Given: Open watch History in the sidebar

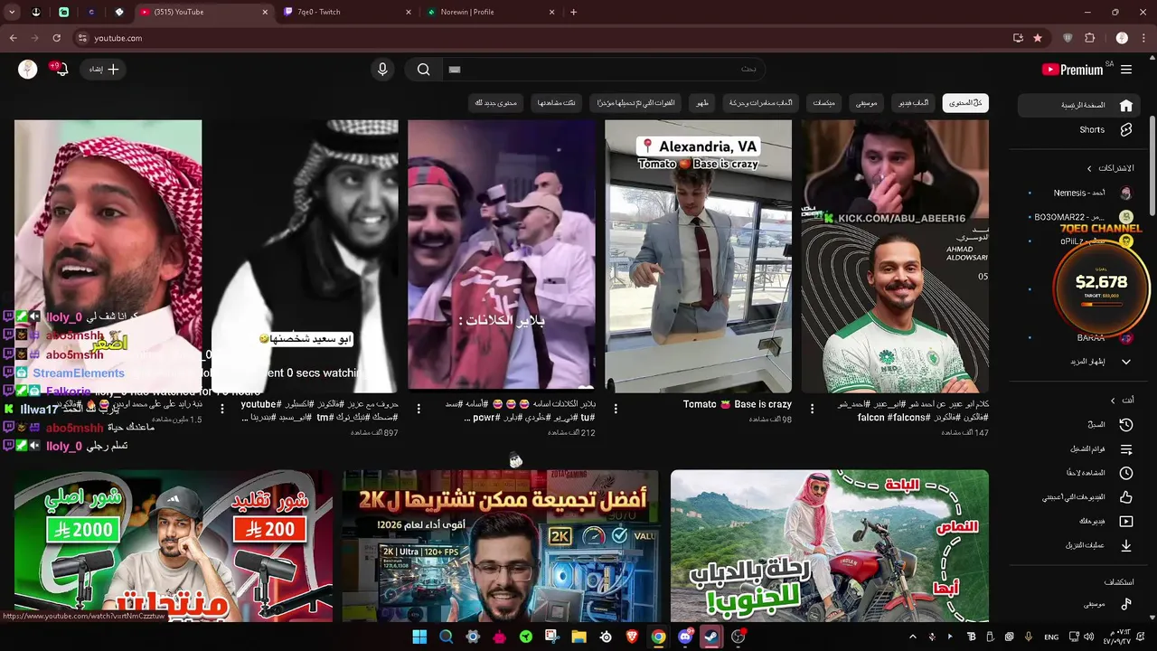Looking at the screenshot, I should tap(1077, 425).
